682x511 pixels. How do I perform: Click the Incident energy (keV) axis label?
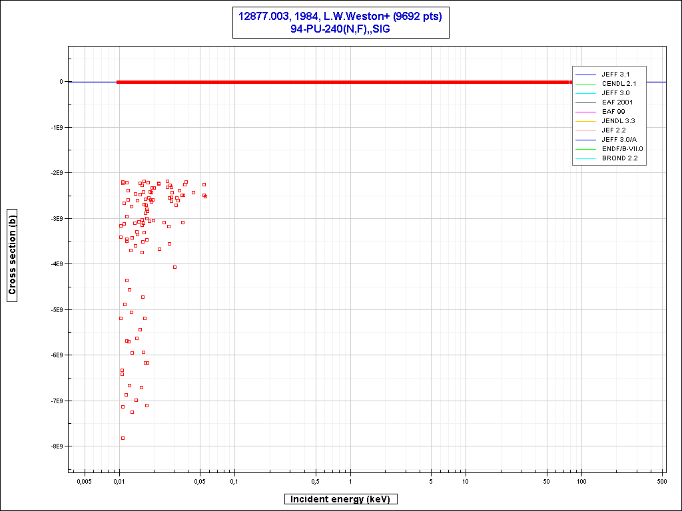[340, 499]
